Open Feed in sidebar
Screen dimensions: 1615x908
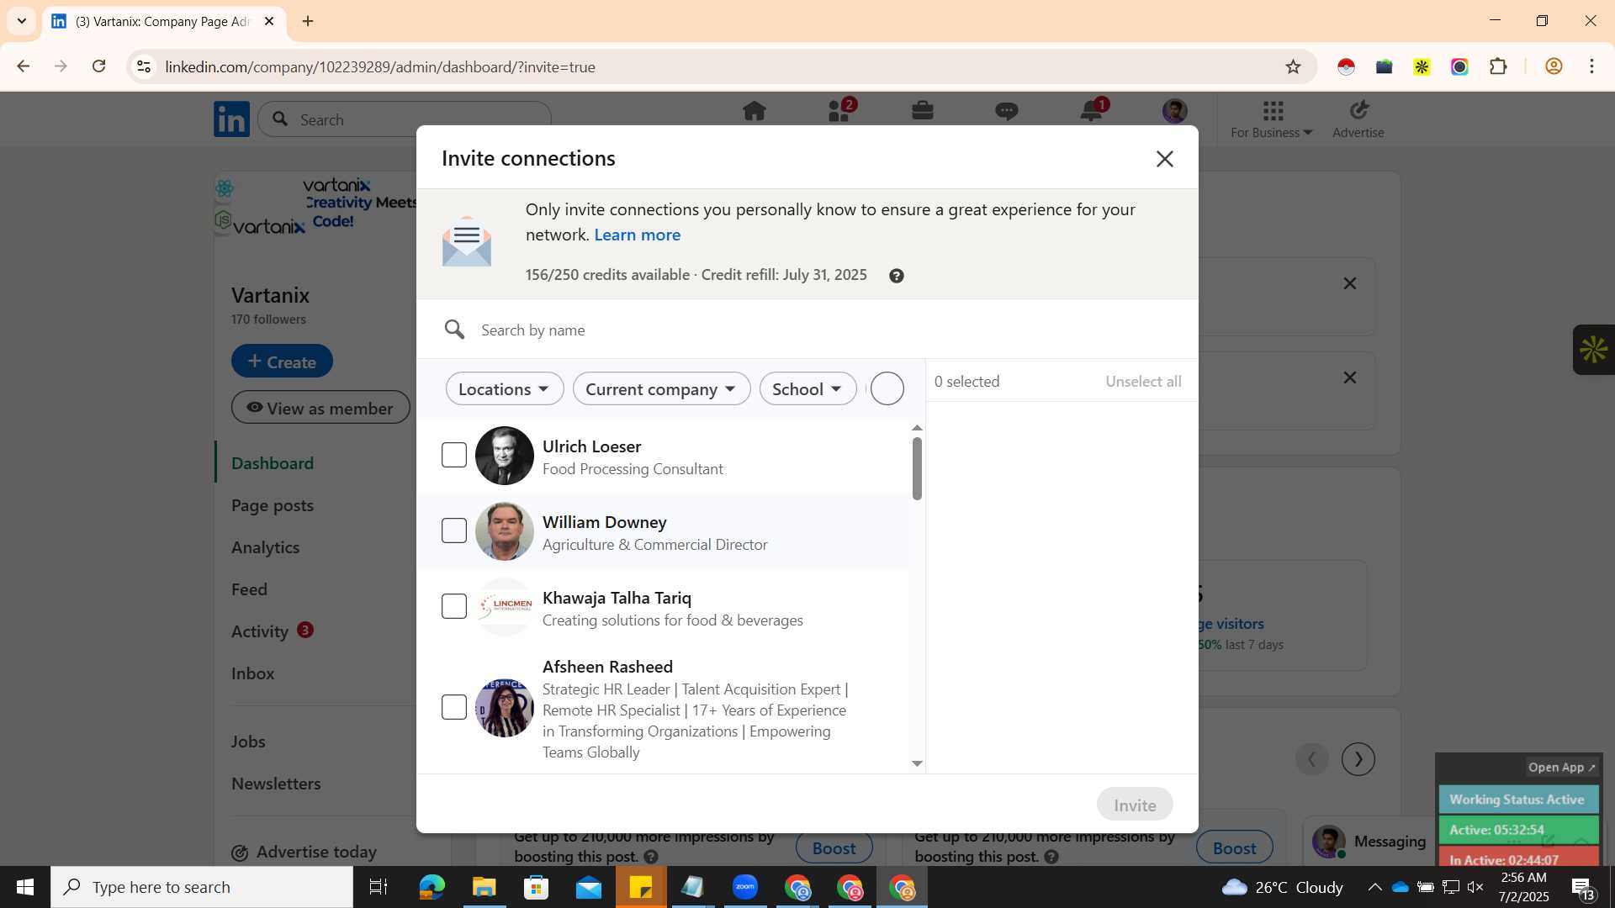[x=250, y=589]
